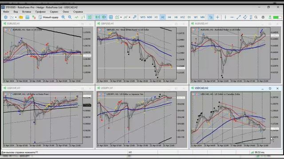This screenshot has width=284, height=159.
Task: Minimize the USDCAD,H2 chart window
Action: coord(262,88)
